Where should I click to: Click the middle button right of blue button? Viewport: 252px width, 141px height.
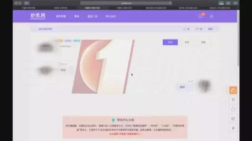pos(187,42)
